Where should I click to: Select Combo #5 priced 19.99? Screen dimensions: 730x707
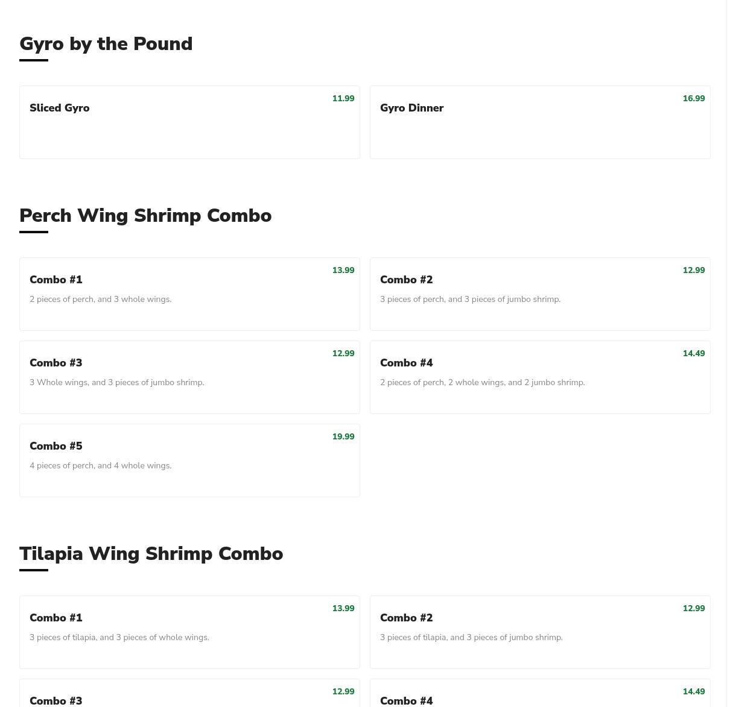[189, 460]
